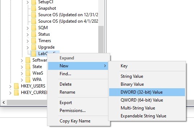Click the SetupCl folder icon

(x=34, y=2)
